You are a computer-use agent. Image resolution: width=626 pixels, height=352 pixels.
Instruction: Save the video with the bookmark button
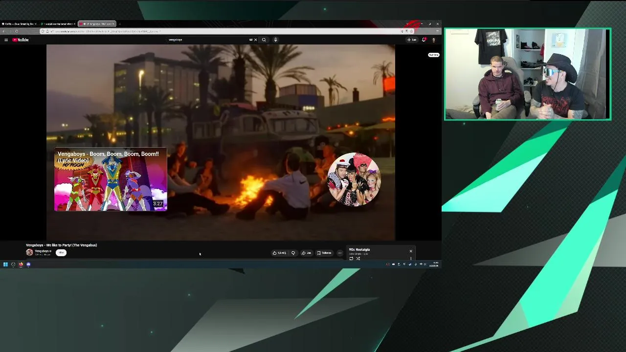(x=324, y=253)
